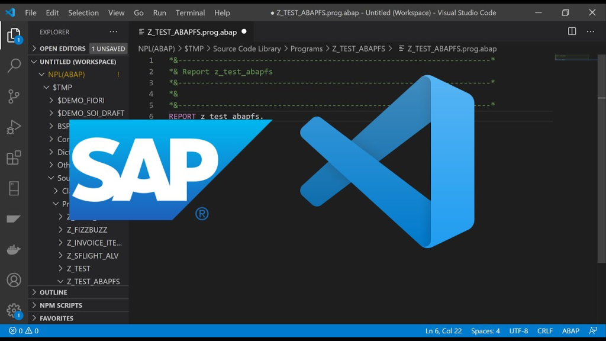Click the errors and warnings status indicator
Image resolution: width=606 pixels, height=341 pixels.
[x=24, y=331]
